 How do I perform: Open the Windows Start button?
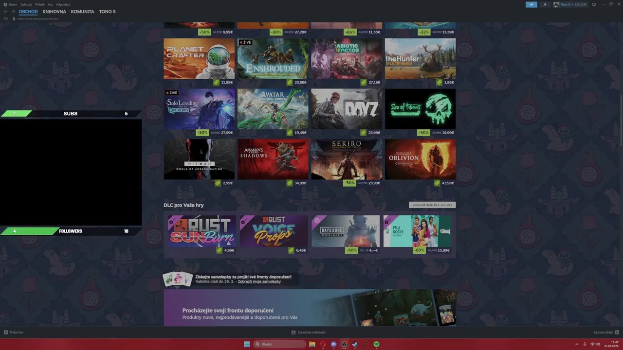point(247,344)
